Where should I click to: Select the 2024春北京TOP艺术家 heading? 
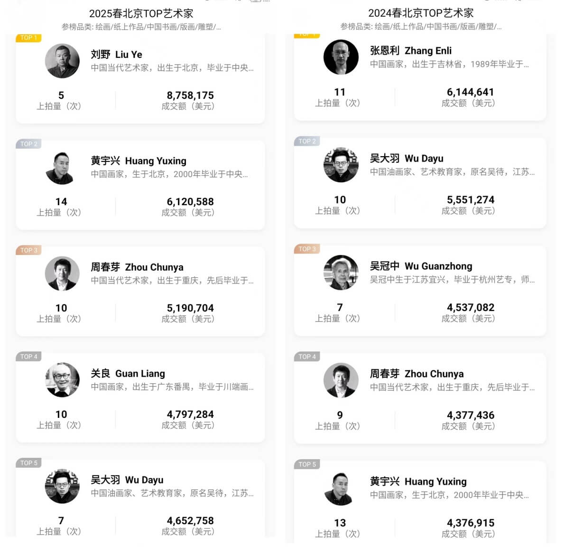(421, 13)
